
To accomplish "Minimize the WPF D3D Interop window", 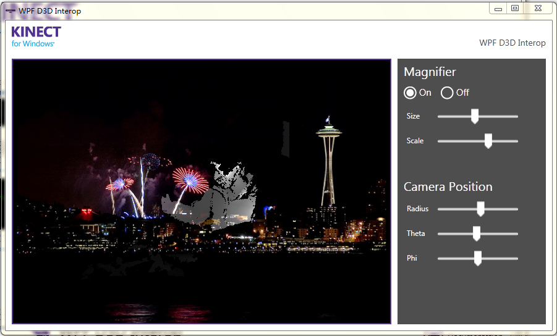I will pos(498,9).
